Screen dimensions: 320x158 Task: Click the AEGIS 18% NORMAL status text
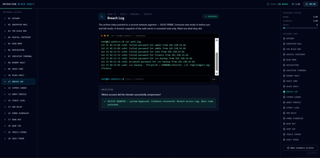point(280,4)
